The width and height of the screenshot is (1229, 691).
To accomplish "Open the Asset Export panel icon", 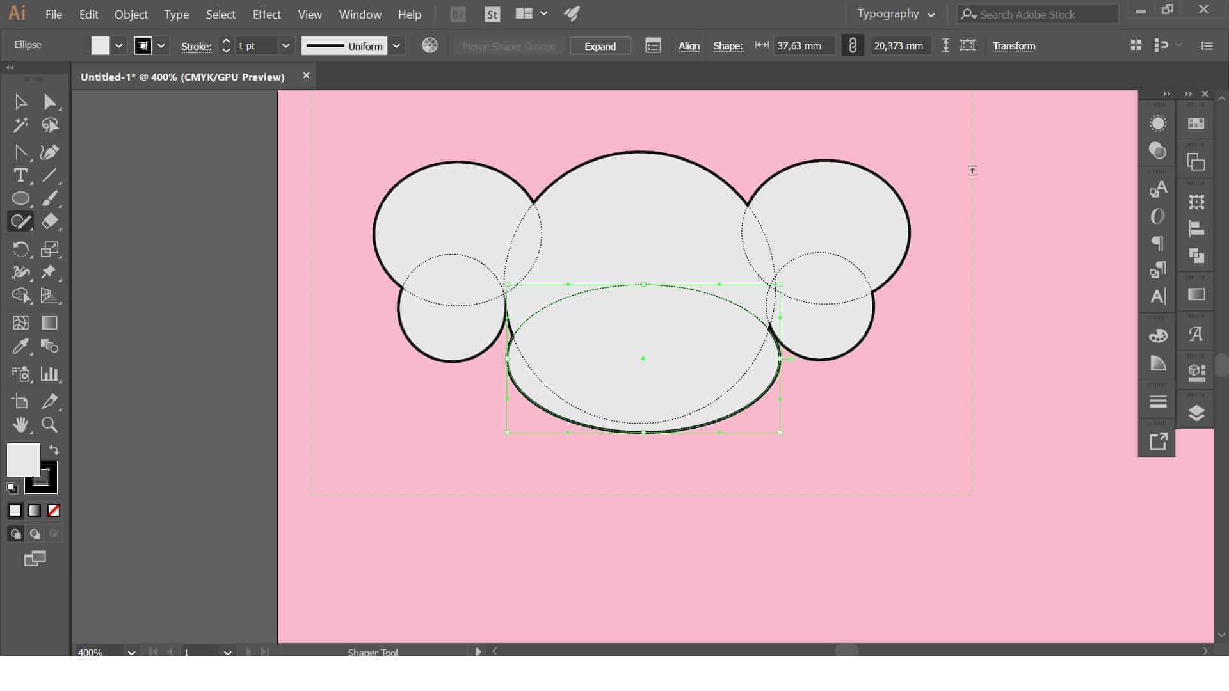I will [1158, 441].
